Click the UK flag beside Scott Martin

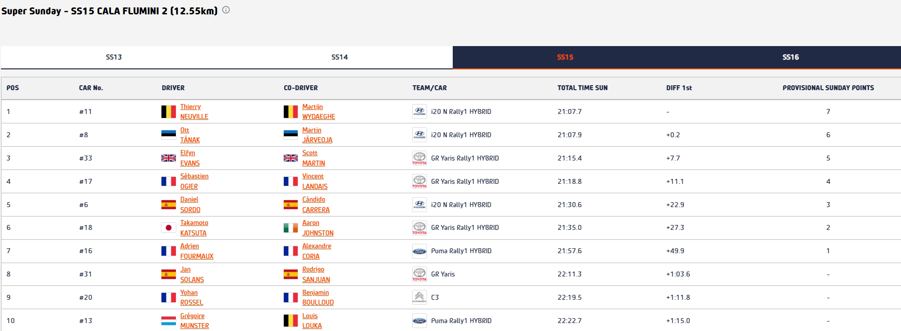(290, 158)
